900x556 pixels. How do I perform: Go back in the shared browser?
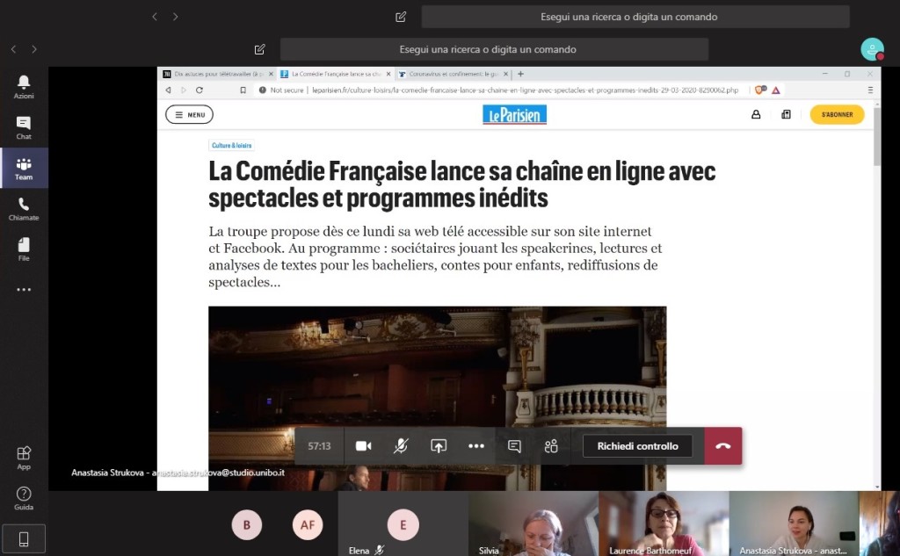pos(168,90)
